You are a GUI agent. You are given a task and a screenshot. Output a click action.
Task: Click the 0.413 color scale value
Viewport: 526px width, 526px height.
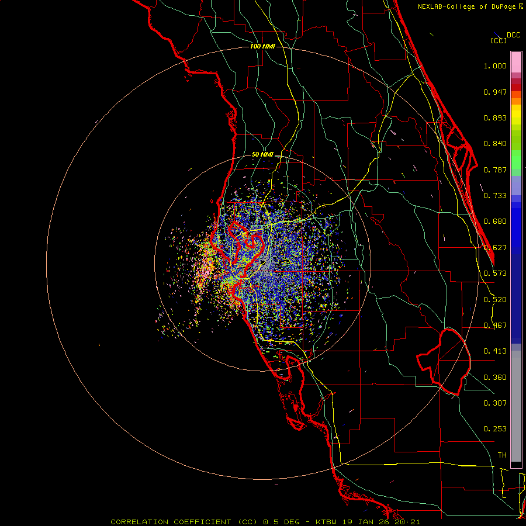click(495, 351)
